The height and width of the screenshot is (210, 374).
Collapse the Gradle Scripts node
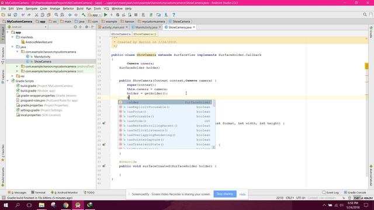click(8, 81)
